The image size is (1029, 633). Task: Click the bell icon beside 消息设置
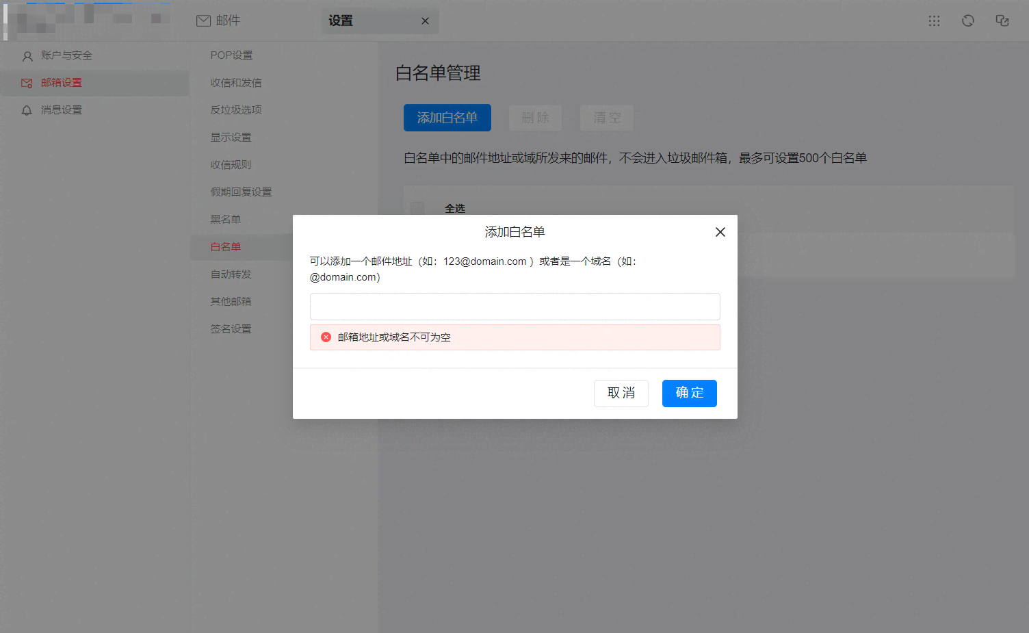point(27,110)
